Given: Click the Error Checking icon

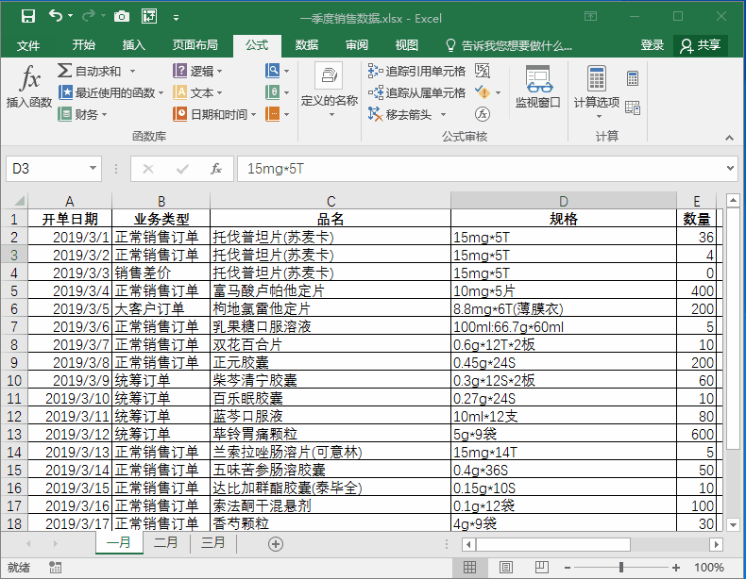Looking at the screenshot, I should click(483, 92).
